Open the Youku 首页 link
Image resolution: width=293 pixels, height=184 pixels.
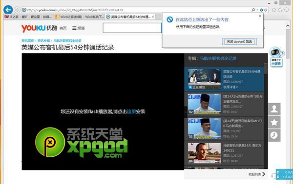(63, 28)
